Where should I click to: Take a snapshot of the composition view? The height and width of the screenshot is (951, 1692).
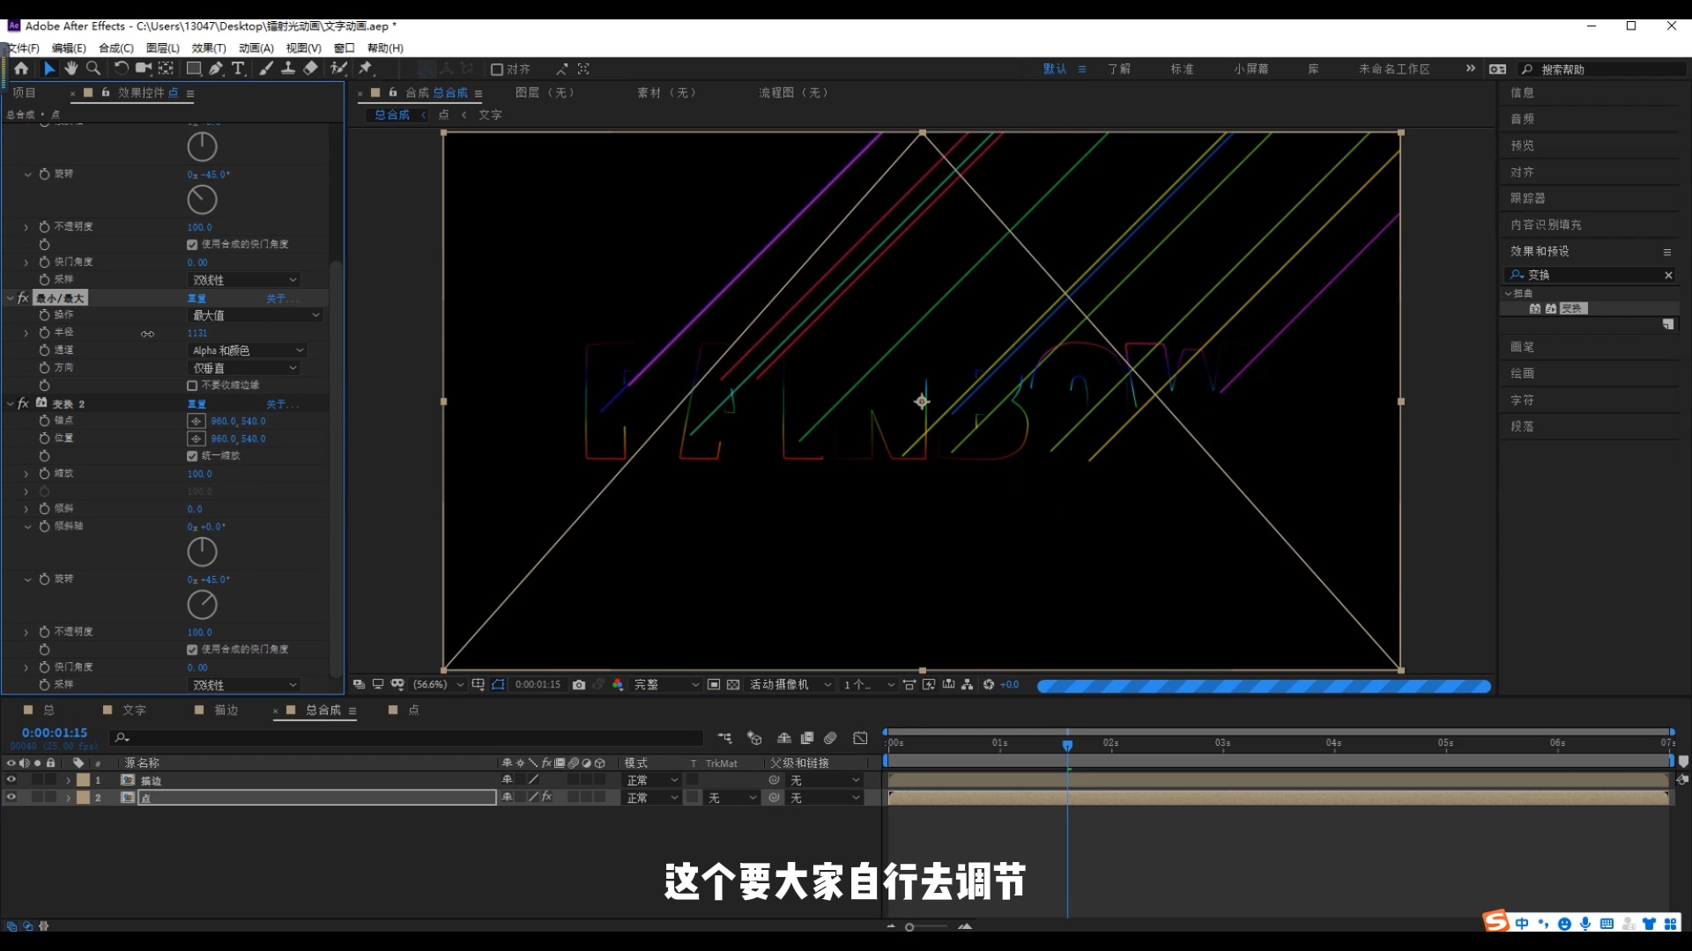tap(579, 684)
